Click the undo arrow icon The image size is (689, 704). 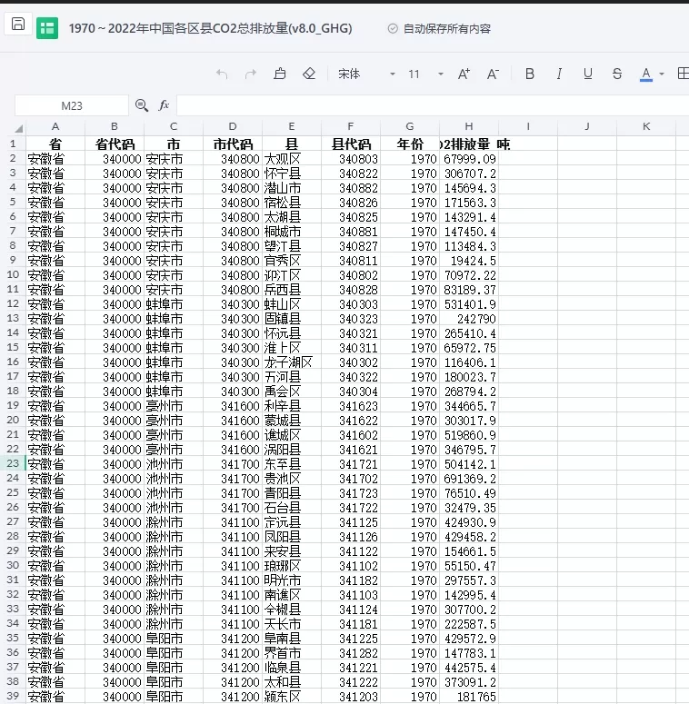[222, 74]
